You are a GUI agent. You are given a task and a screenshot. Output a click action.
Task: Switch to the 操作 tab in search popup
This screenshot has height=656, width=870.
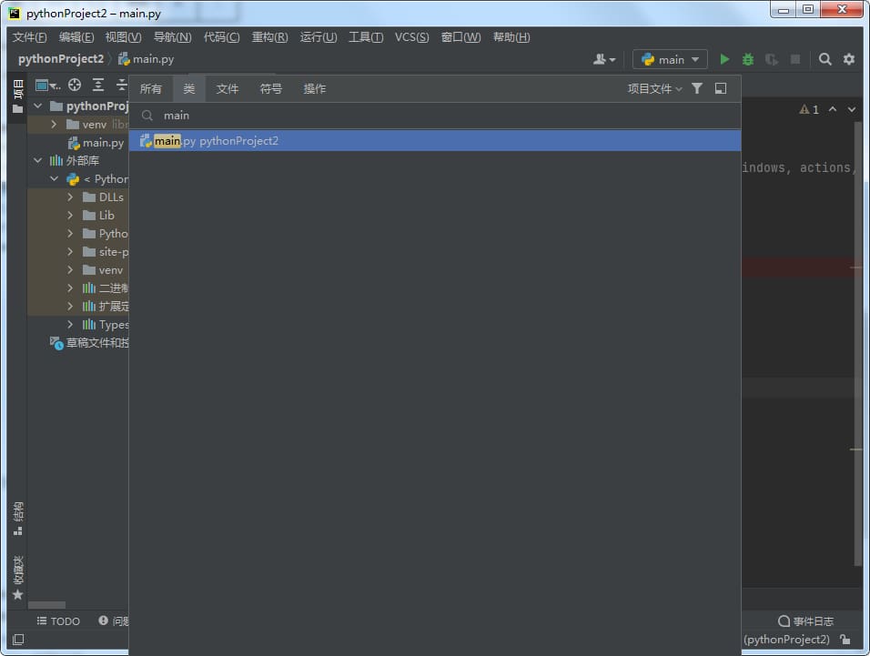tap(315, 89)
